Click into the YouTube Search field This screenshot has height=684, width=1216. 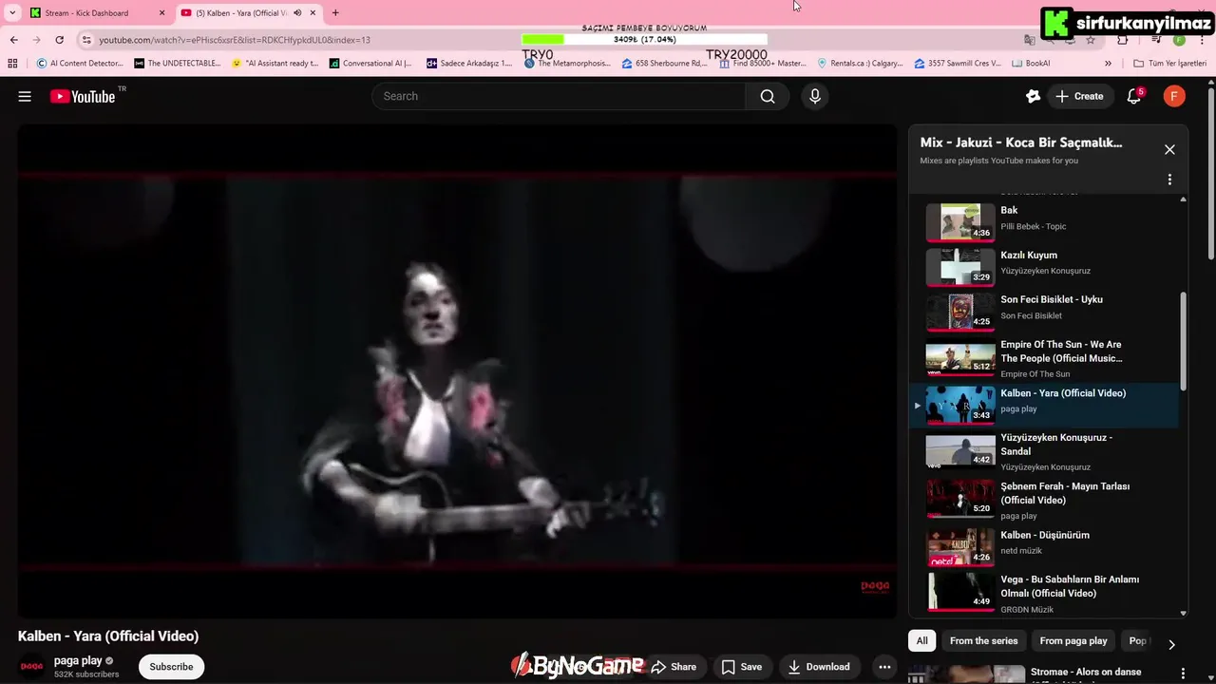[x=559, y=96]
